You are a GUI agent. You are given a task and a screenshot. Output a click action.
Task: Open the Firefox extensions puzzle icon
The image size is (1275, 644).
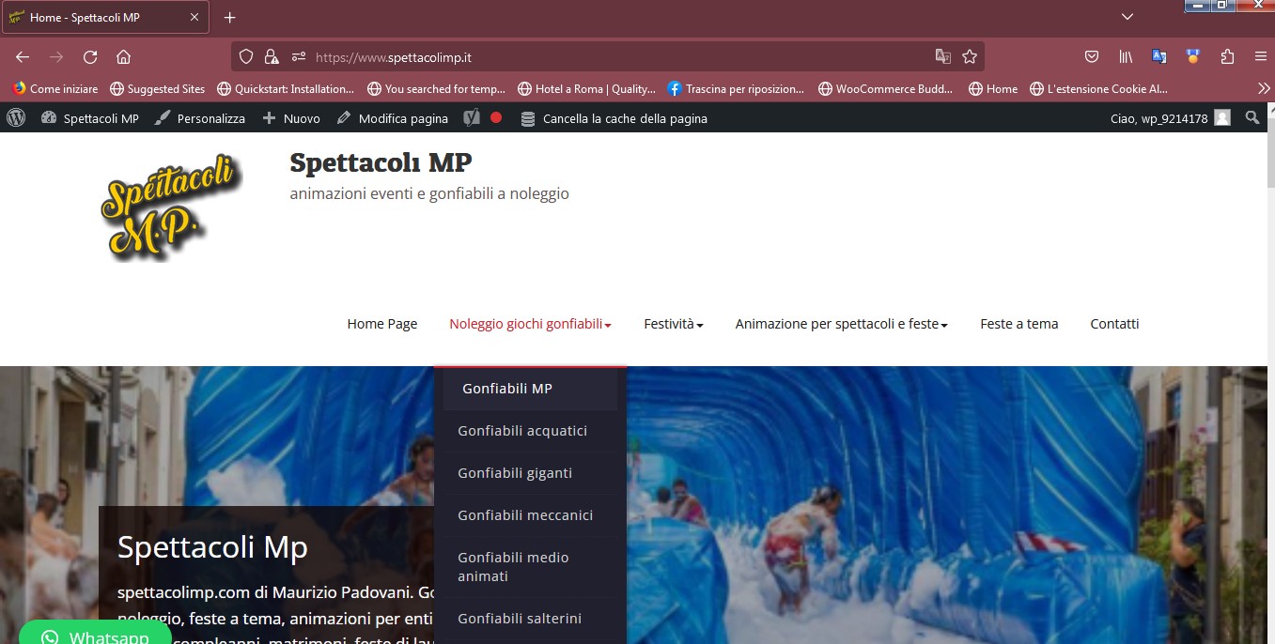(1227, 57)
